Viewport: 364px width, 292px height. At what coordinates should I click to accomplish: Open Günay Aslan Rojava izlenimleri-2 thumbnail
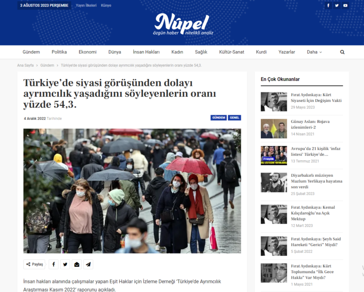pos(273,128)
